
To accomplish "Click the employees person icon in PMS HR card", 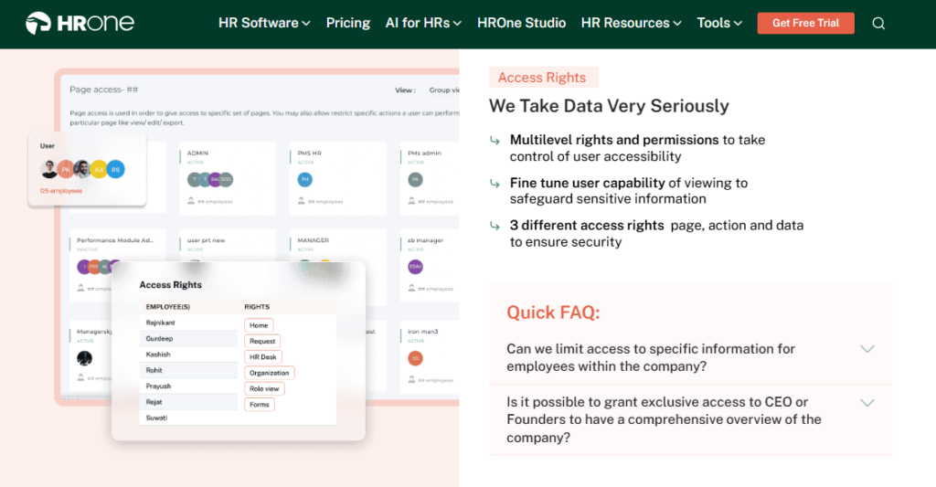I will coord(302,201).
